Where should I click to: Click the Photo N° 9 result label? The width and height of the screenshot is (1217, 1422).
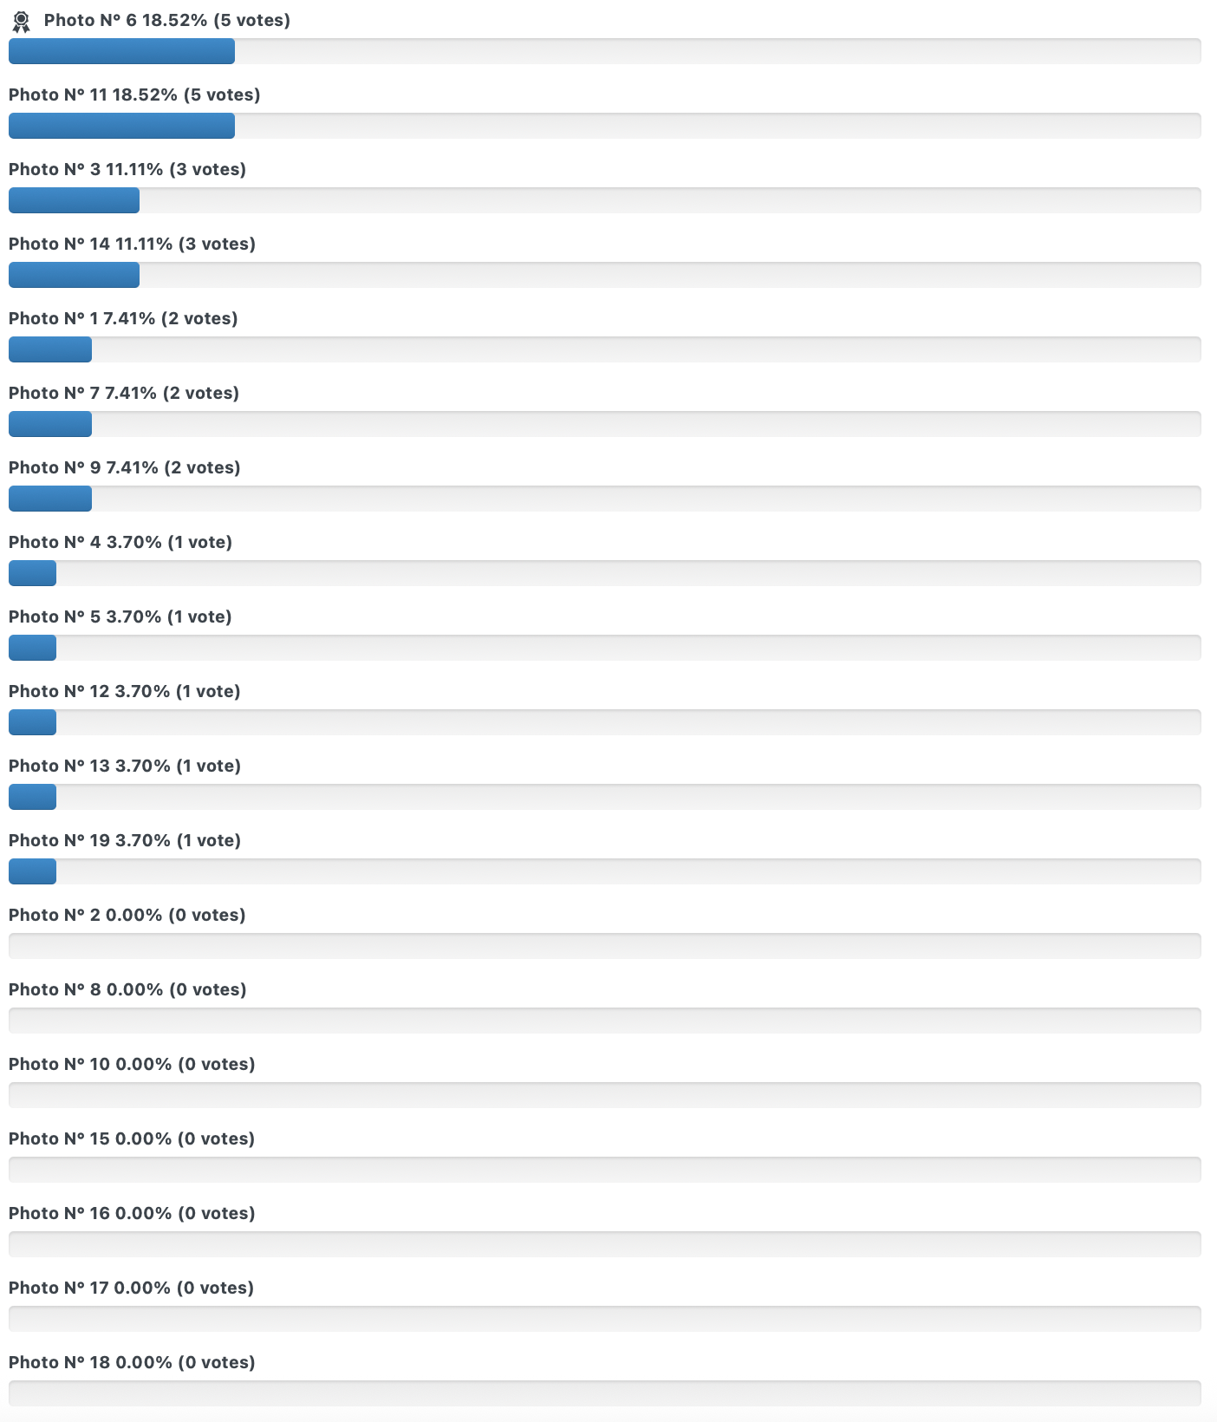tap(125, 467)
